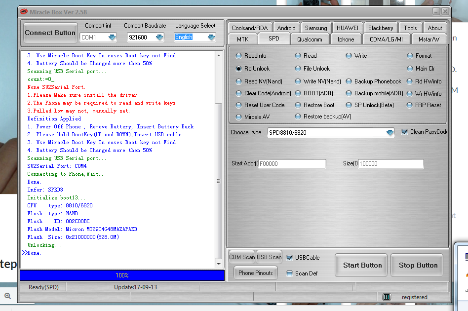This screenshot has width=468, height=311.
Task: Click the log panel scrollbar thumb
Action: [x=219, y=181]
